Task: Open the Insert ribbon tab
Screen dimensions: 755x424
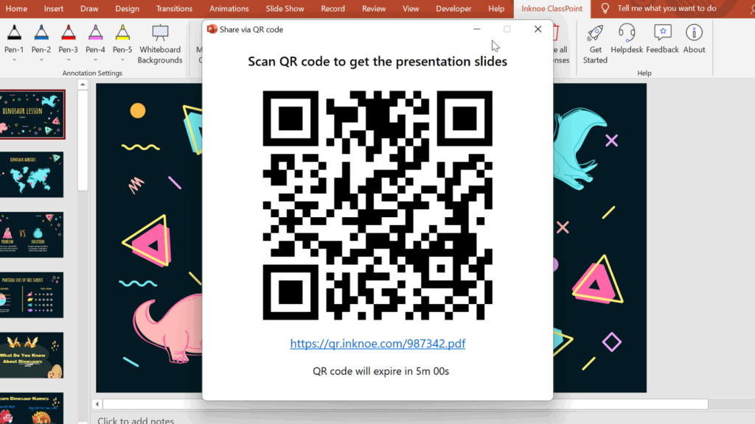Action: pos(53,9)
